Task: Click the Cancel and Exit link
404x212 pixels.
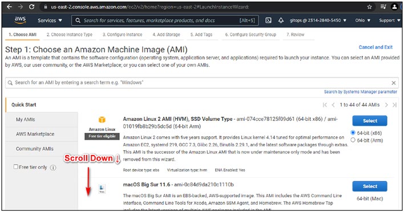Action: pos(375,47)
